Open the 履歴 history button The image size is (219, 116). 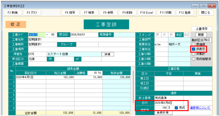coord(201,35)
